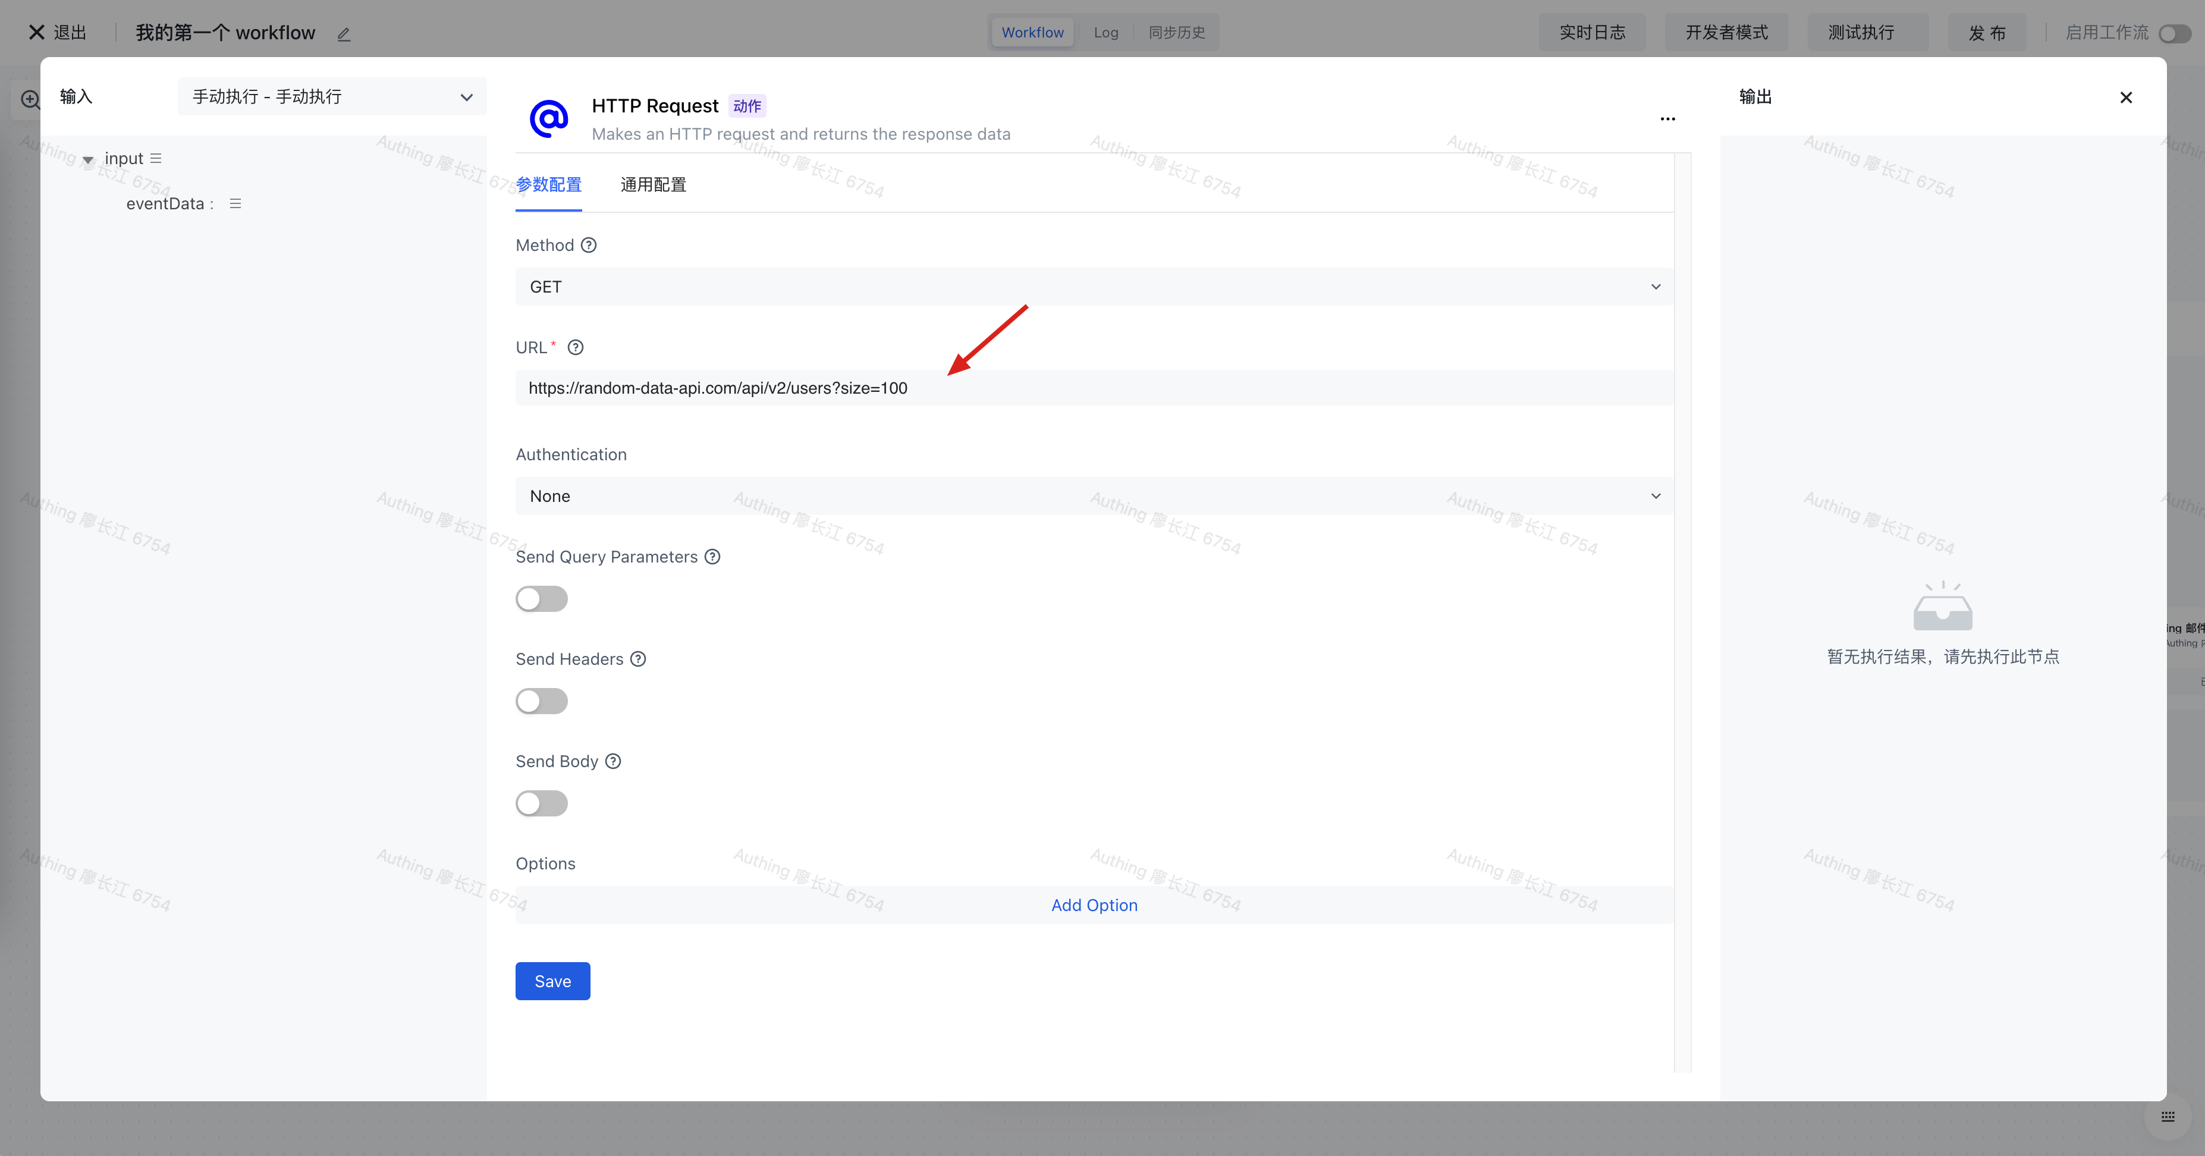Click help icon for Send Query Parameters
Image resolution: width=2205 pixels, height=1156 pixels.
712,557
